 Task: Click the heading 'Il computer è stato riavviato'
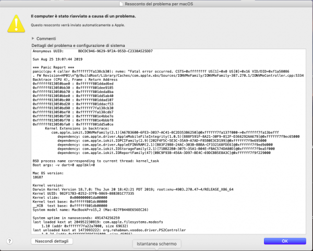pyautogui.click(x=83, y=16)
